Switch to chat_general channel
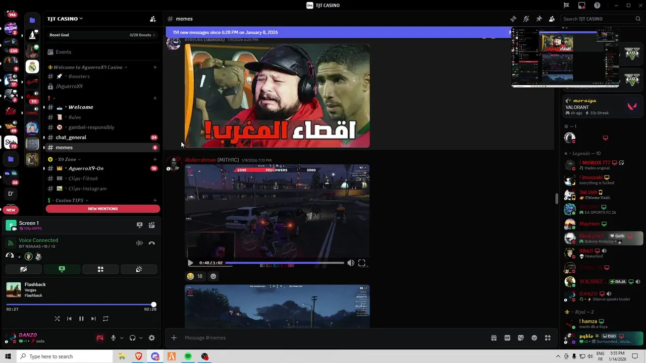Screen dimensions: 646x363 102,137
